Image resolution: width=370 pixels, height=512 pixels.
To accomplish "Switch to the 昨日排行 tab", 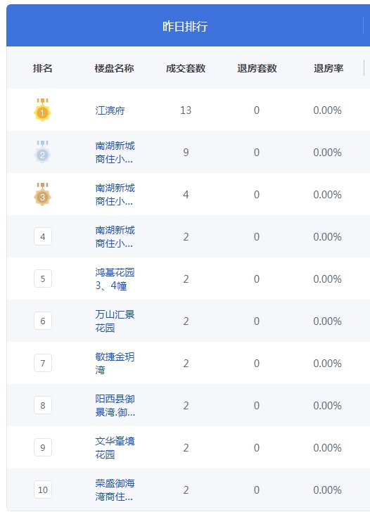I will (185, 26).
